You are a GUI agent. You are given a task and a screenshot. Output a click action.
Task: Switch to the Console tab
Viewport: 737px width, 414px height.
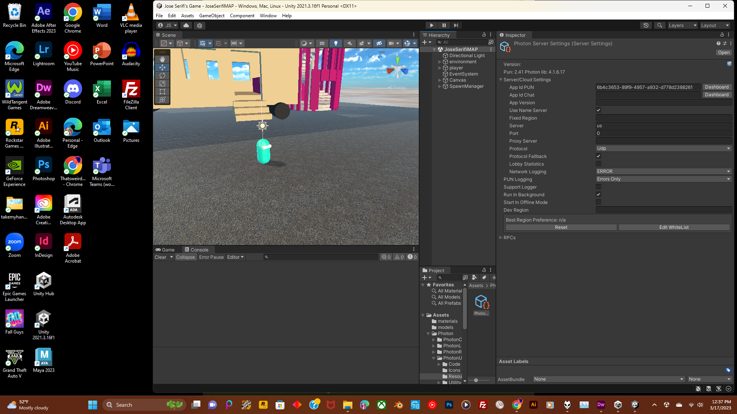[x=197, y=250]
